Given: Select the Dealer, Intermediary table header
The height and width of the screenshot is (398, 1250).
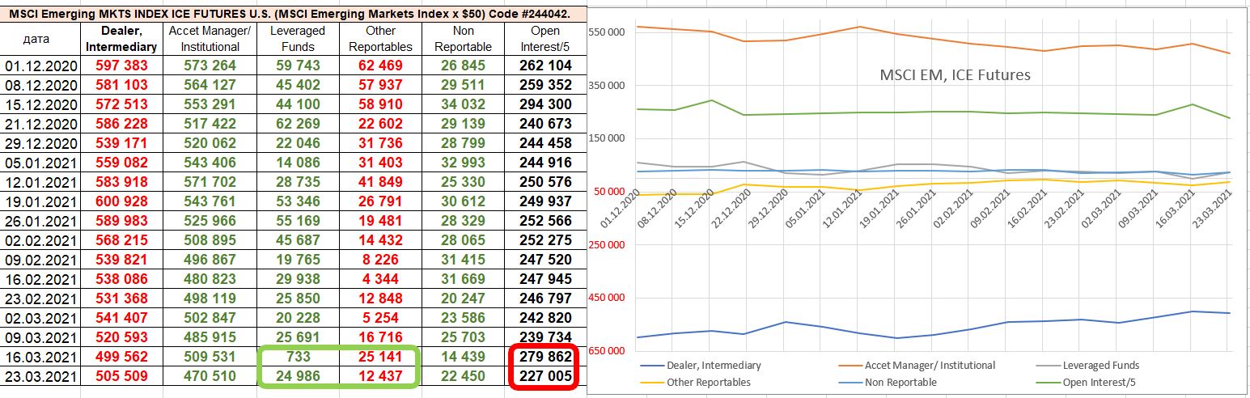Looking at the screenshot, I should click(x=121, y=39).
